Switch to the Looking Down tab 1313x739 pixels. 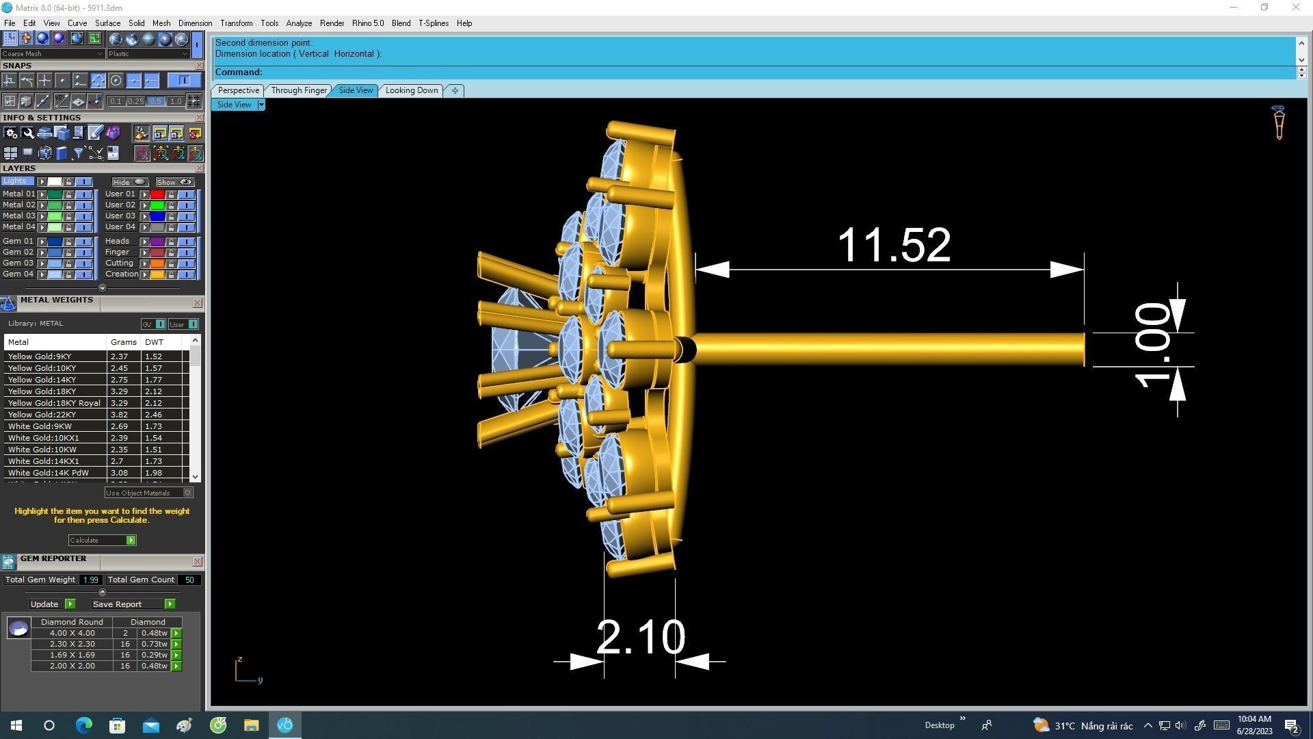tap(411, 90)
